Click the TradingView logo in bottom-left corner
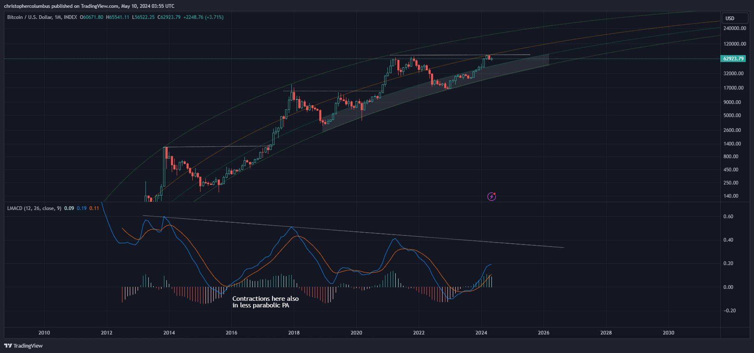Image resolution: width=754 pixels, height=353 pixels. [x=23, y=346]
